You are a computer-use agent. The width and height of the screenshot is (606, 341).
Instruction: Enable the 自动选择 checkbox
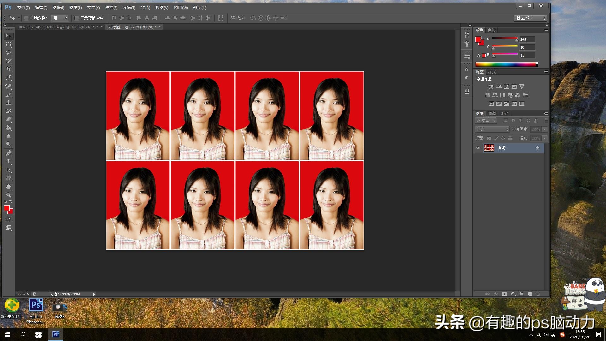click(x=27, y=18)
